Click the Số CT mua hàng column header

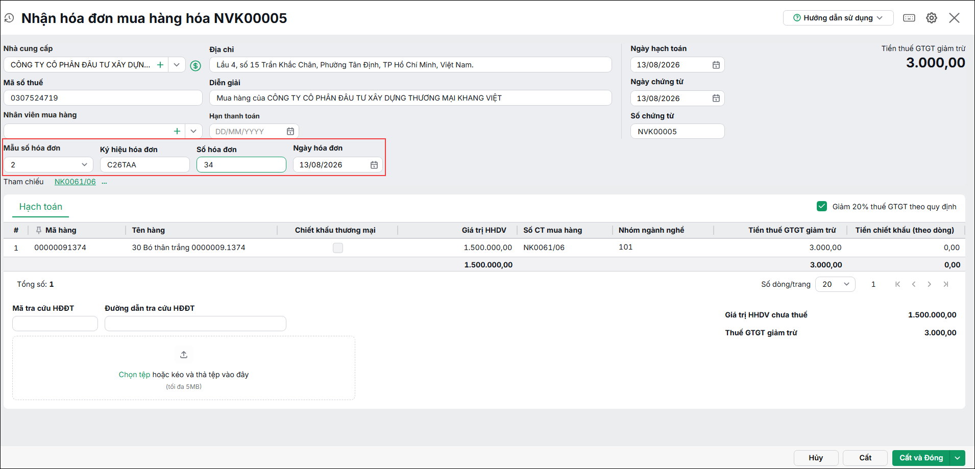[552, 230]
